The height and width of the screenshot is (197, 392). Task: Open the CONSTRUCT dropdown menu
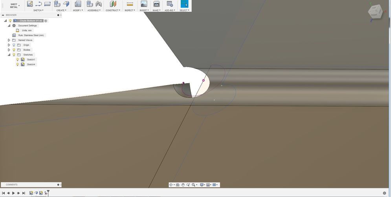tap(113, 10)
